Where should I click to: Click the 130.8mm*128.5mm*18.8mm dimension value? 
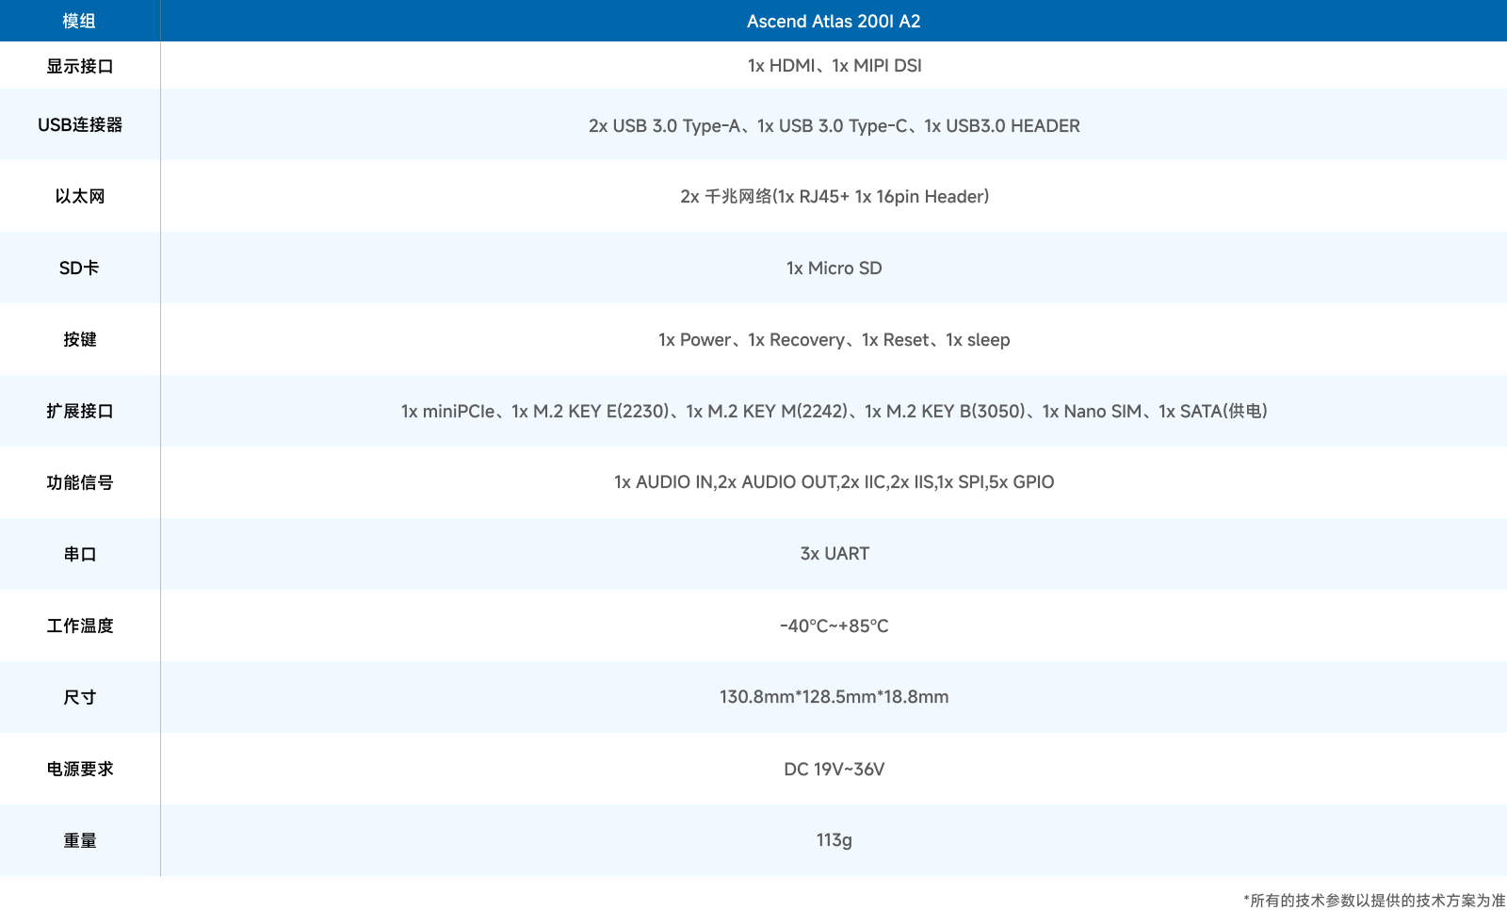pos(834,697)
